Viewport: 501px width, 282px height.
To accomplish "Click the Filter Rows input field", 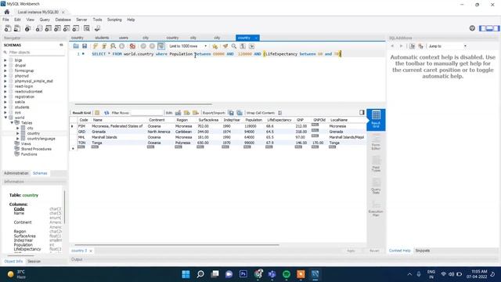I will pyautogui.click(x=147, y=113).
